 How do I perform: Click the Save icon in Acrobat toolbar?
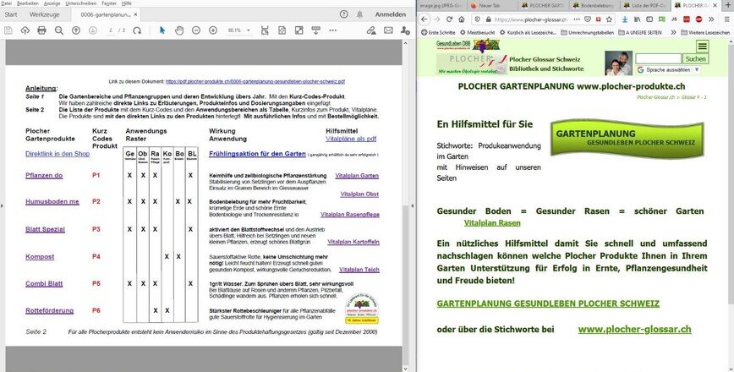pyautogui.click(x=8, y=30)
